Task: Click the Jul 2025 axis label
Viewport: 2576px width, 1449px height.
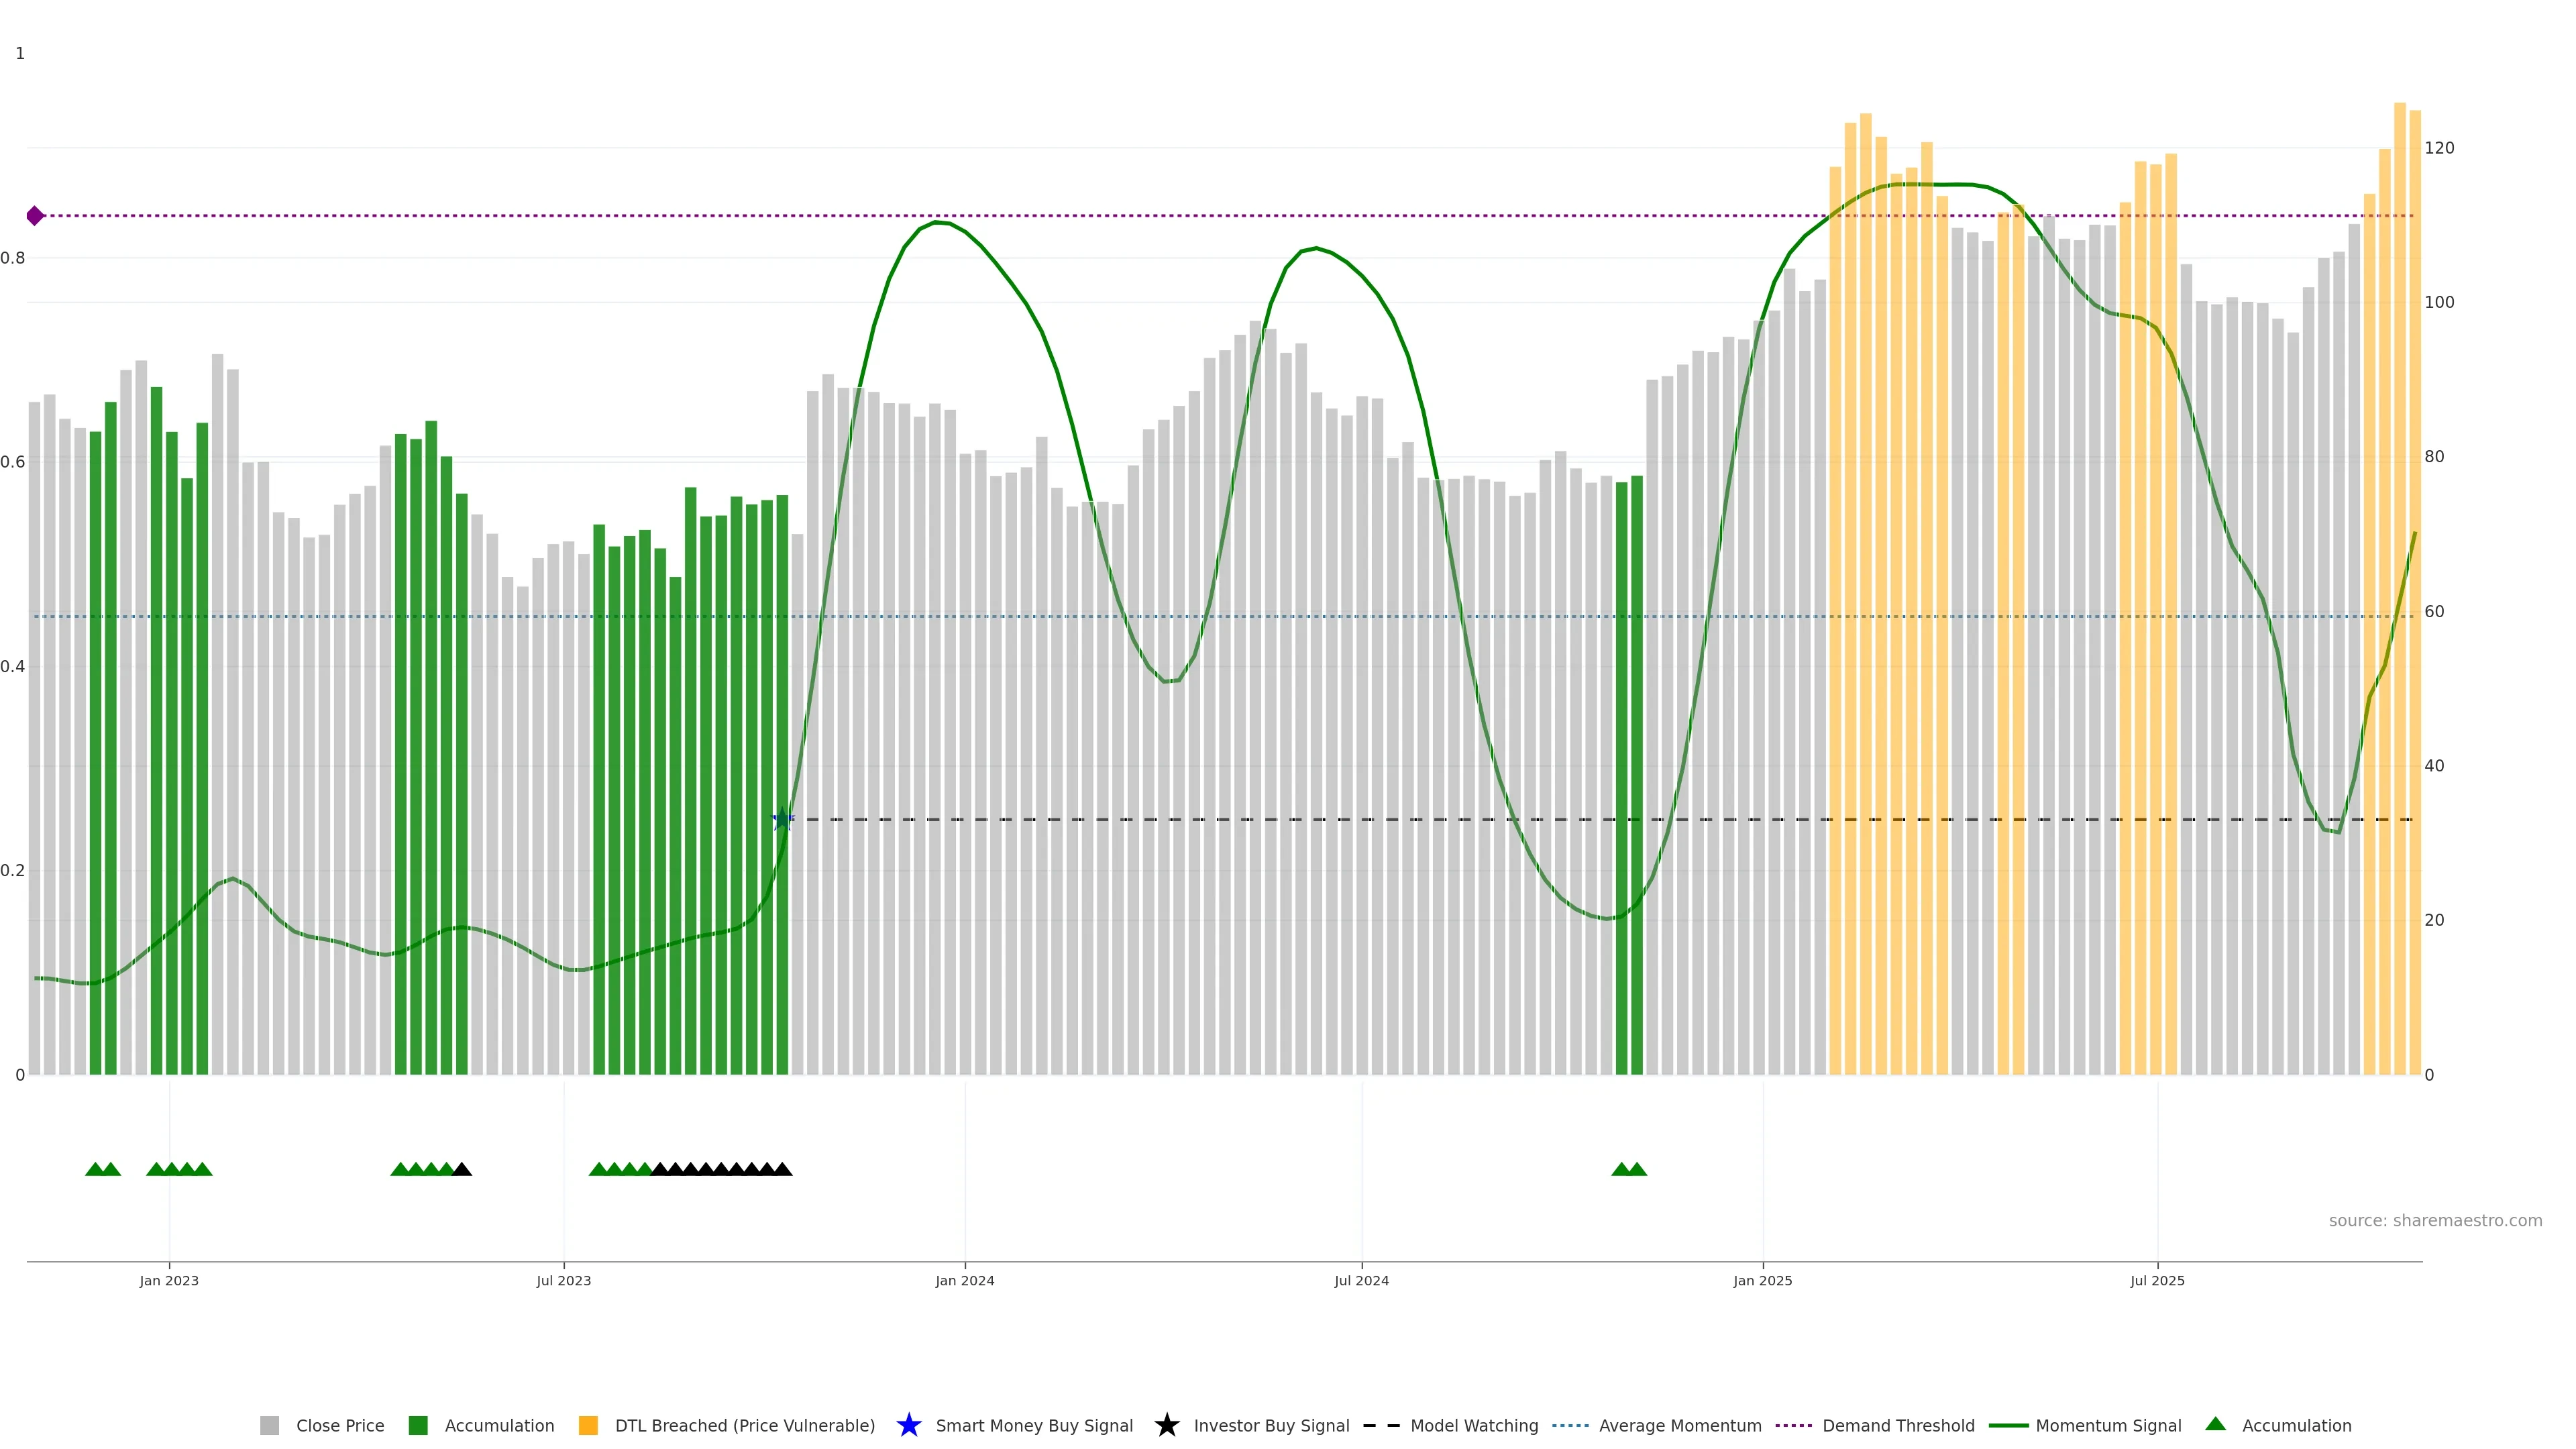Action: [x=2157, y=1280]
